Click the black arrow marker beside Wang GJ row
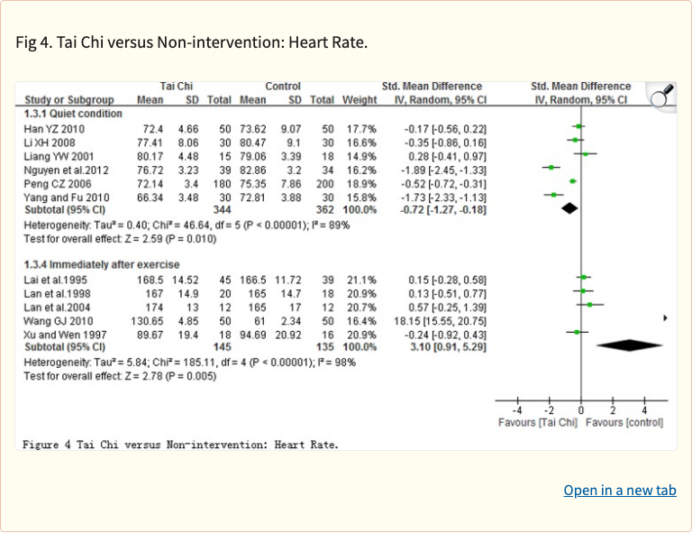This screenshot has width=692, height=533. pos(666,318)
